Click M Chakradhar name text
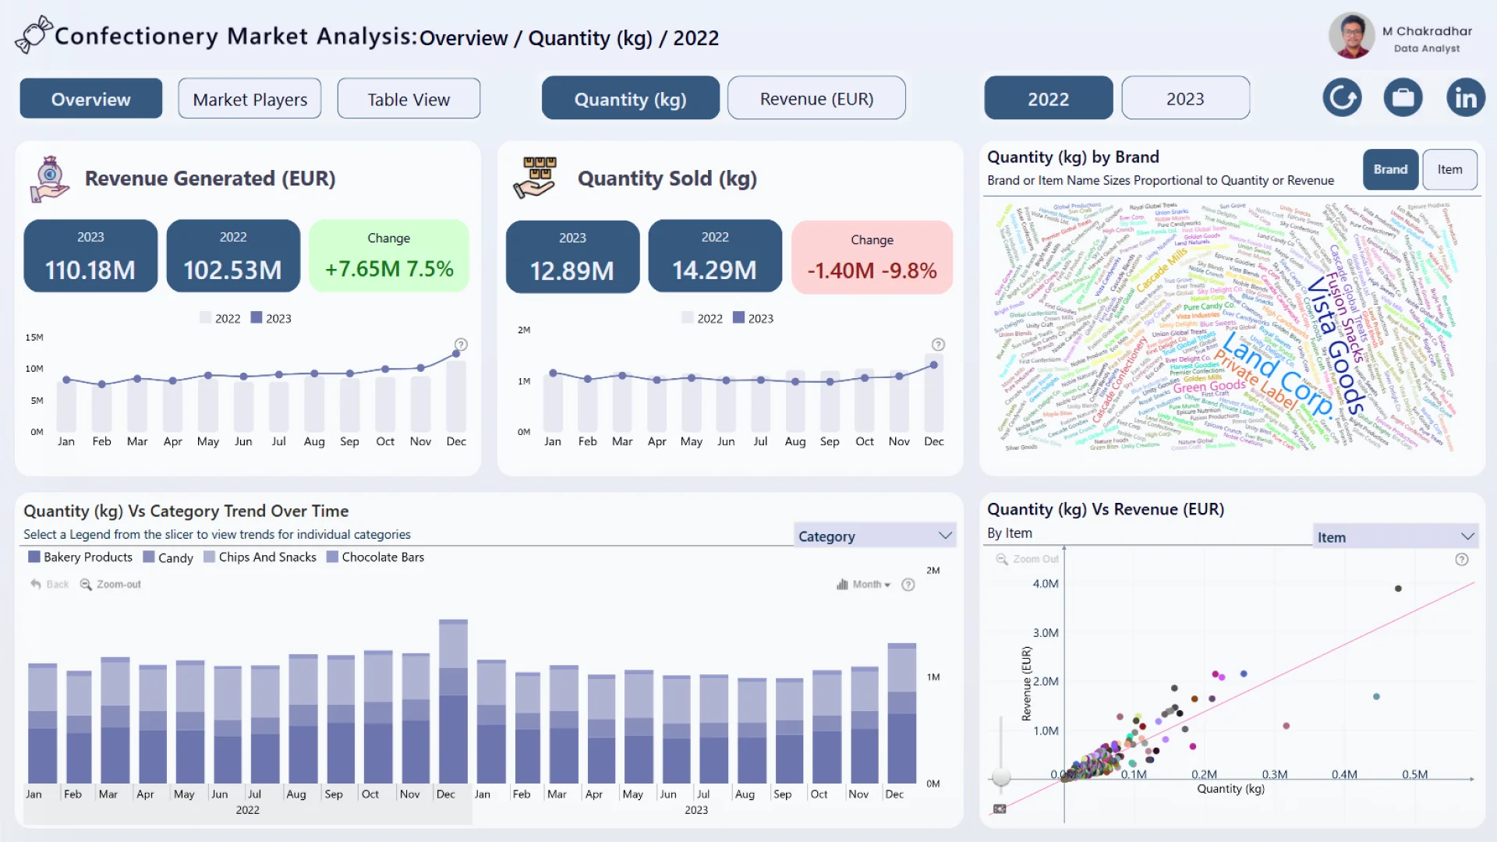The height and width of the screenshot is (842, 1497). (x=1427, y=31)
